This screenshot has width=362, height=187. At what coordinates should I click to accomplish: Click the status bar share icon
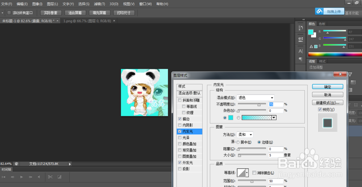coord(16,164)
